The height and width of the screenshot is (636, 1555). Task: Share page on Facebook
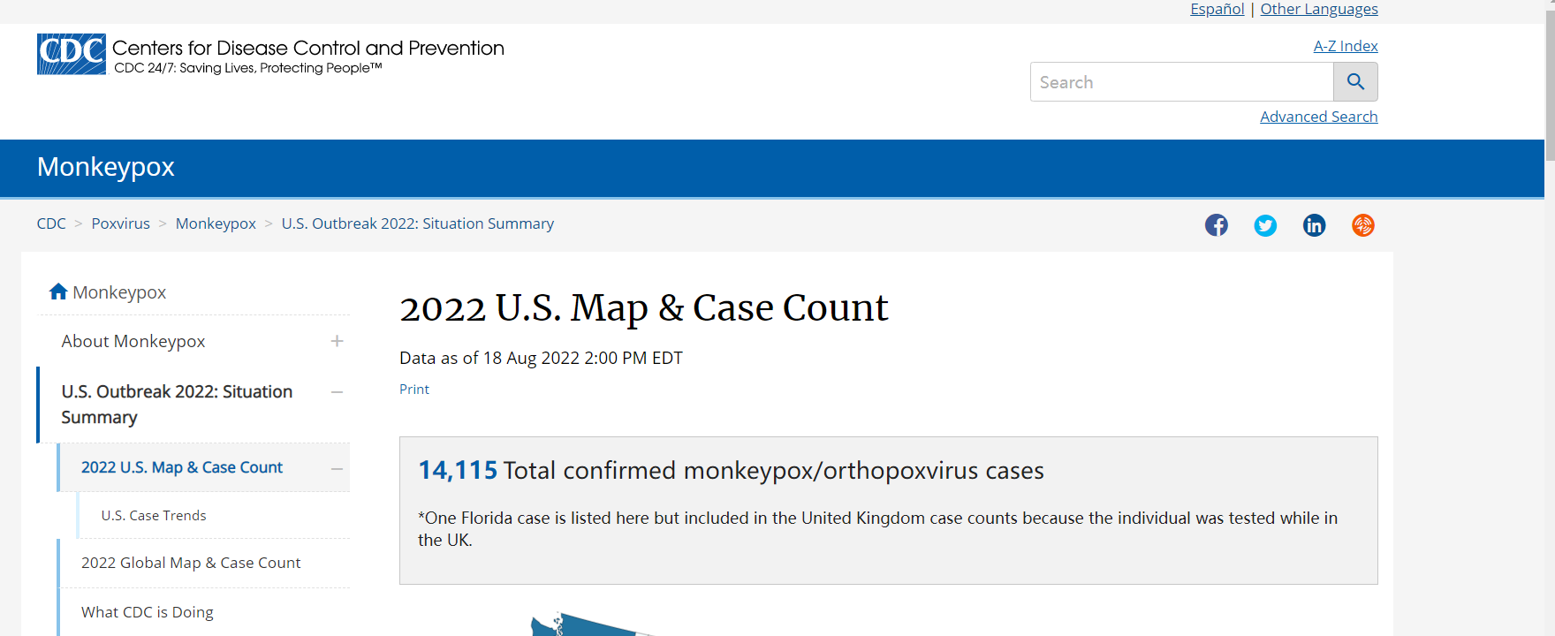tap(1217, 225)
